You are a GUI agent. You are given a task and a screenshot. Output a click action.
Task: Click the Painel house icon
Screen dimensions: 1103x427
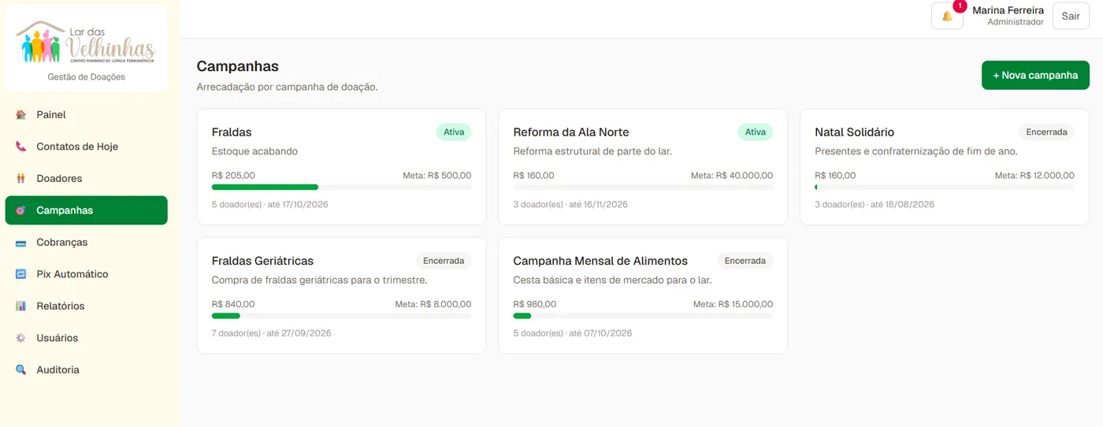[21, 115]
